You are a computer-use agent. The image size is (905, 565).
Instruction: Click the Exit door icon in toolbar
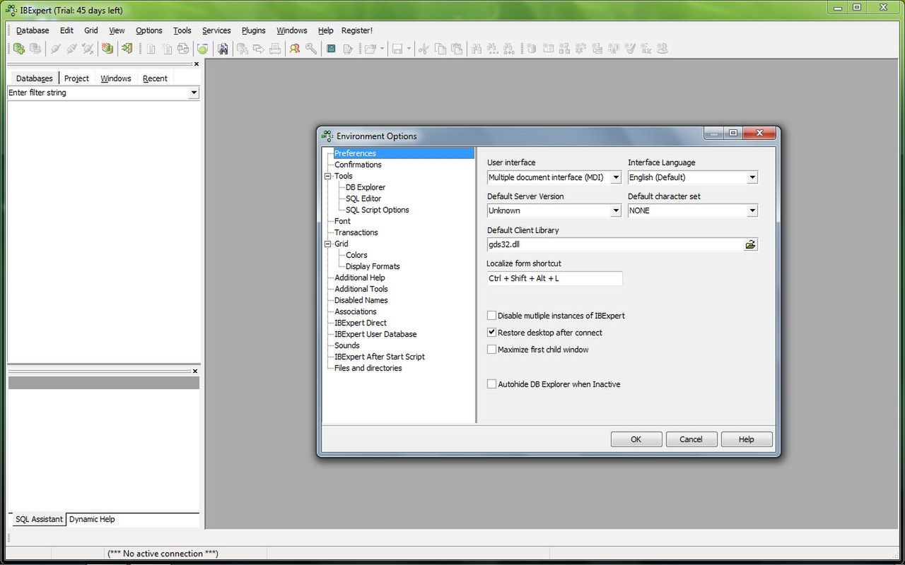(x=127, y=49)
